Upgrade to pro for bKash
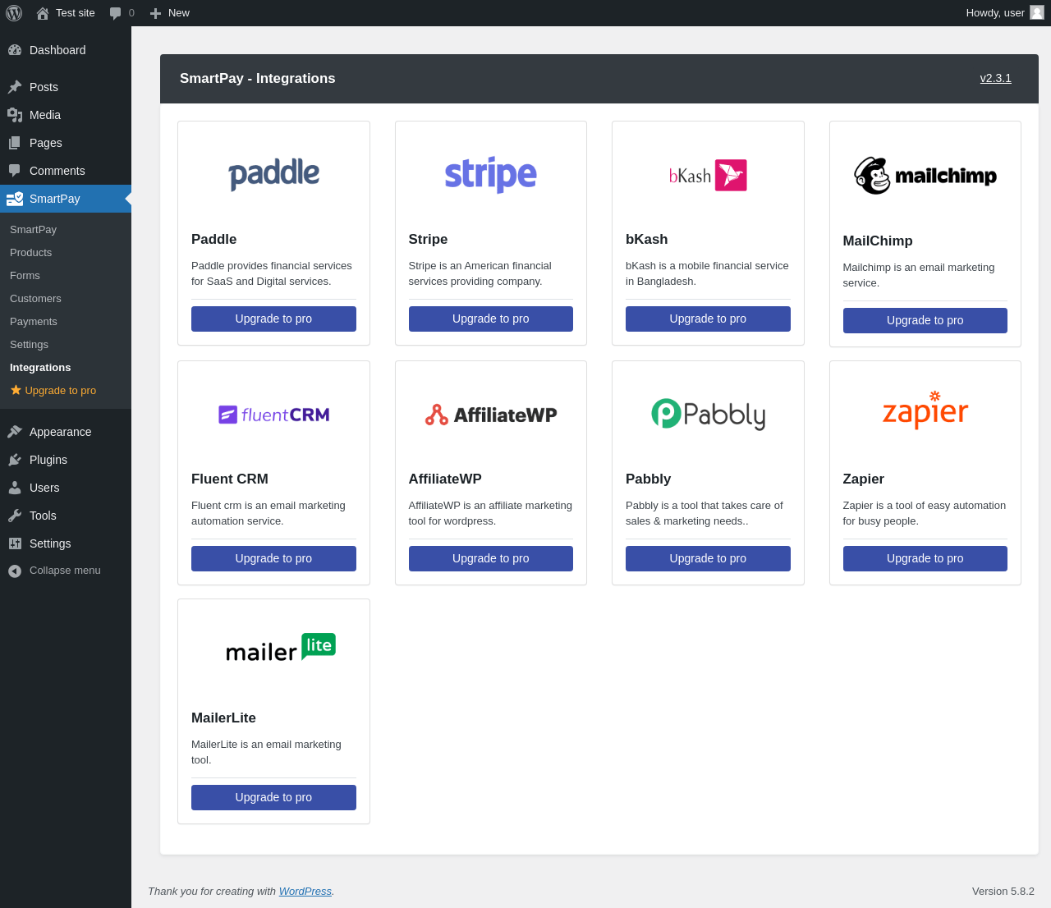This screenshot has height=908, width=1051. pyautogui.click(x=708, y=319)
